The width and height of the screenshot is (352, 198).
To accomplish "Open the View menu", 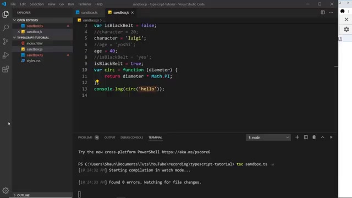I will pos(51,4).
